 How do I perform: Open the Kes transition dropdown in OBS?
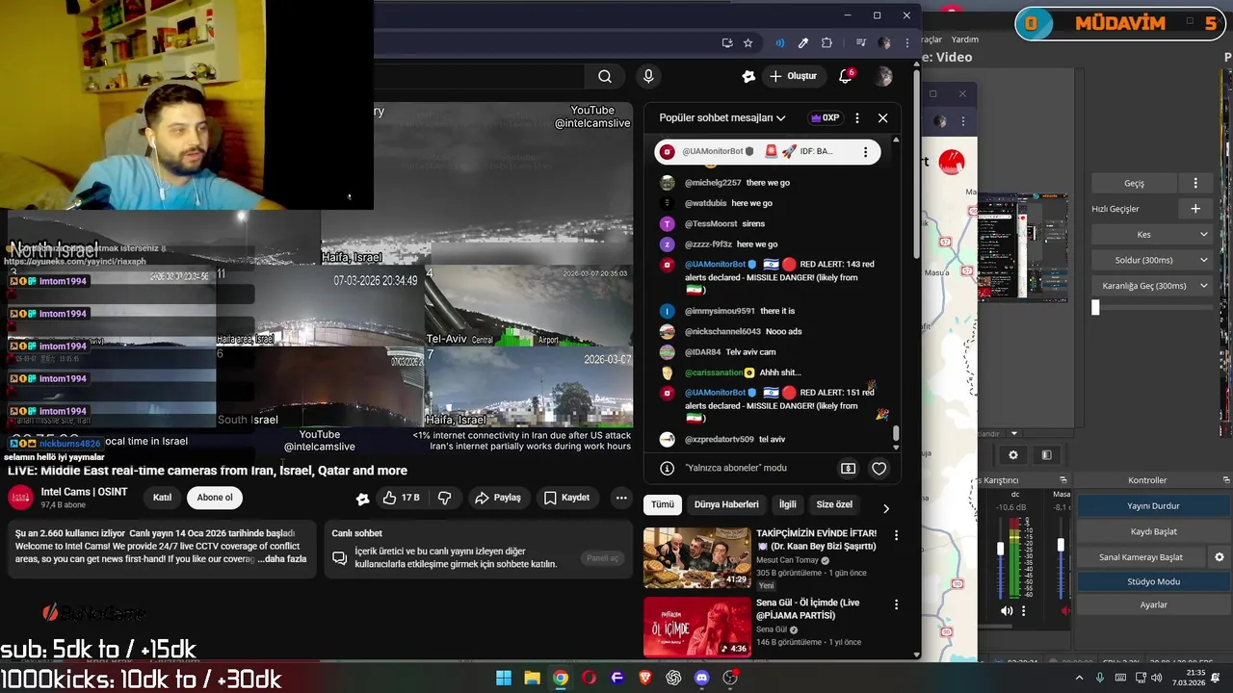tap(1151, 234)
